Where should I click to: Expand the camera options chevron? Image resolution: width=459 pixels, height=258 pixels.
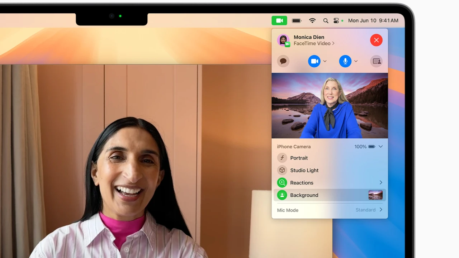325,61
